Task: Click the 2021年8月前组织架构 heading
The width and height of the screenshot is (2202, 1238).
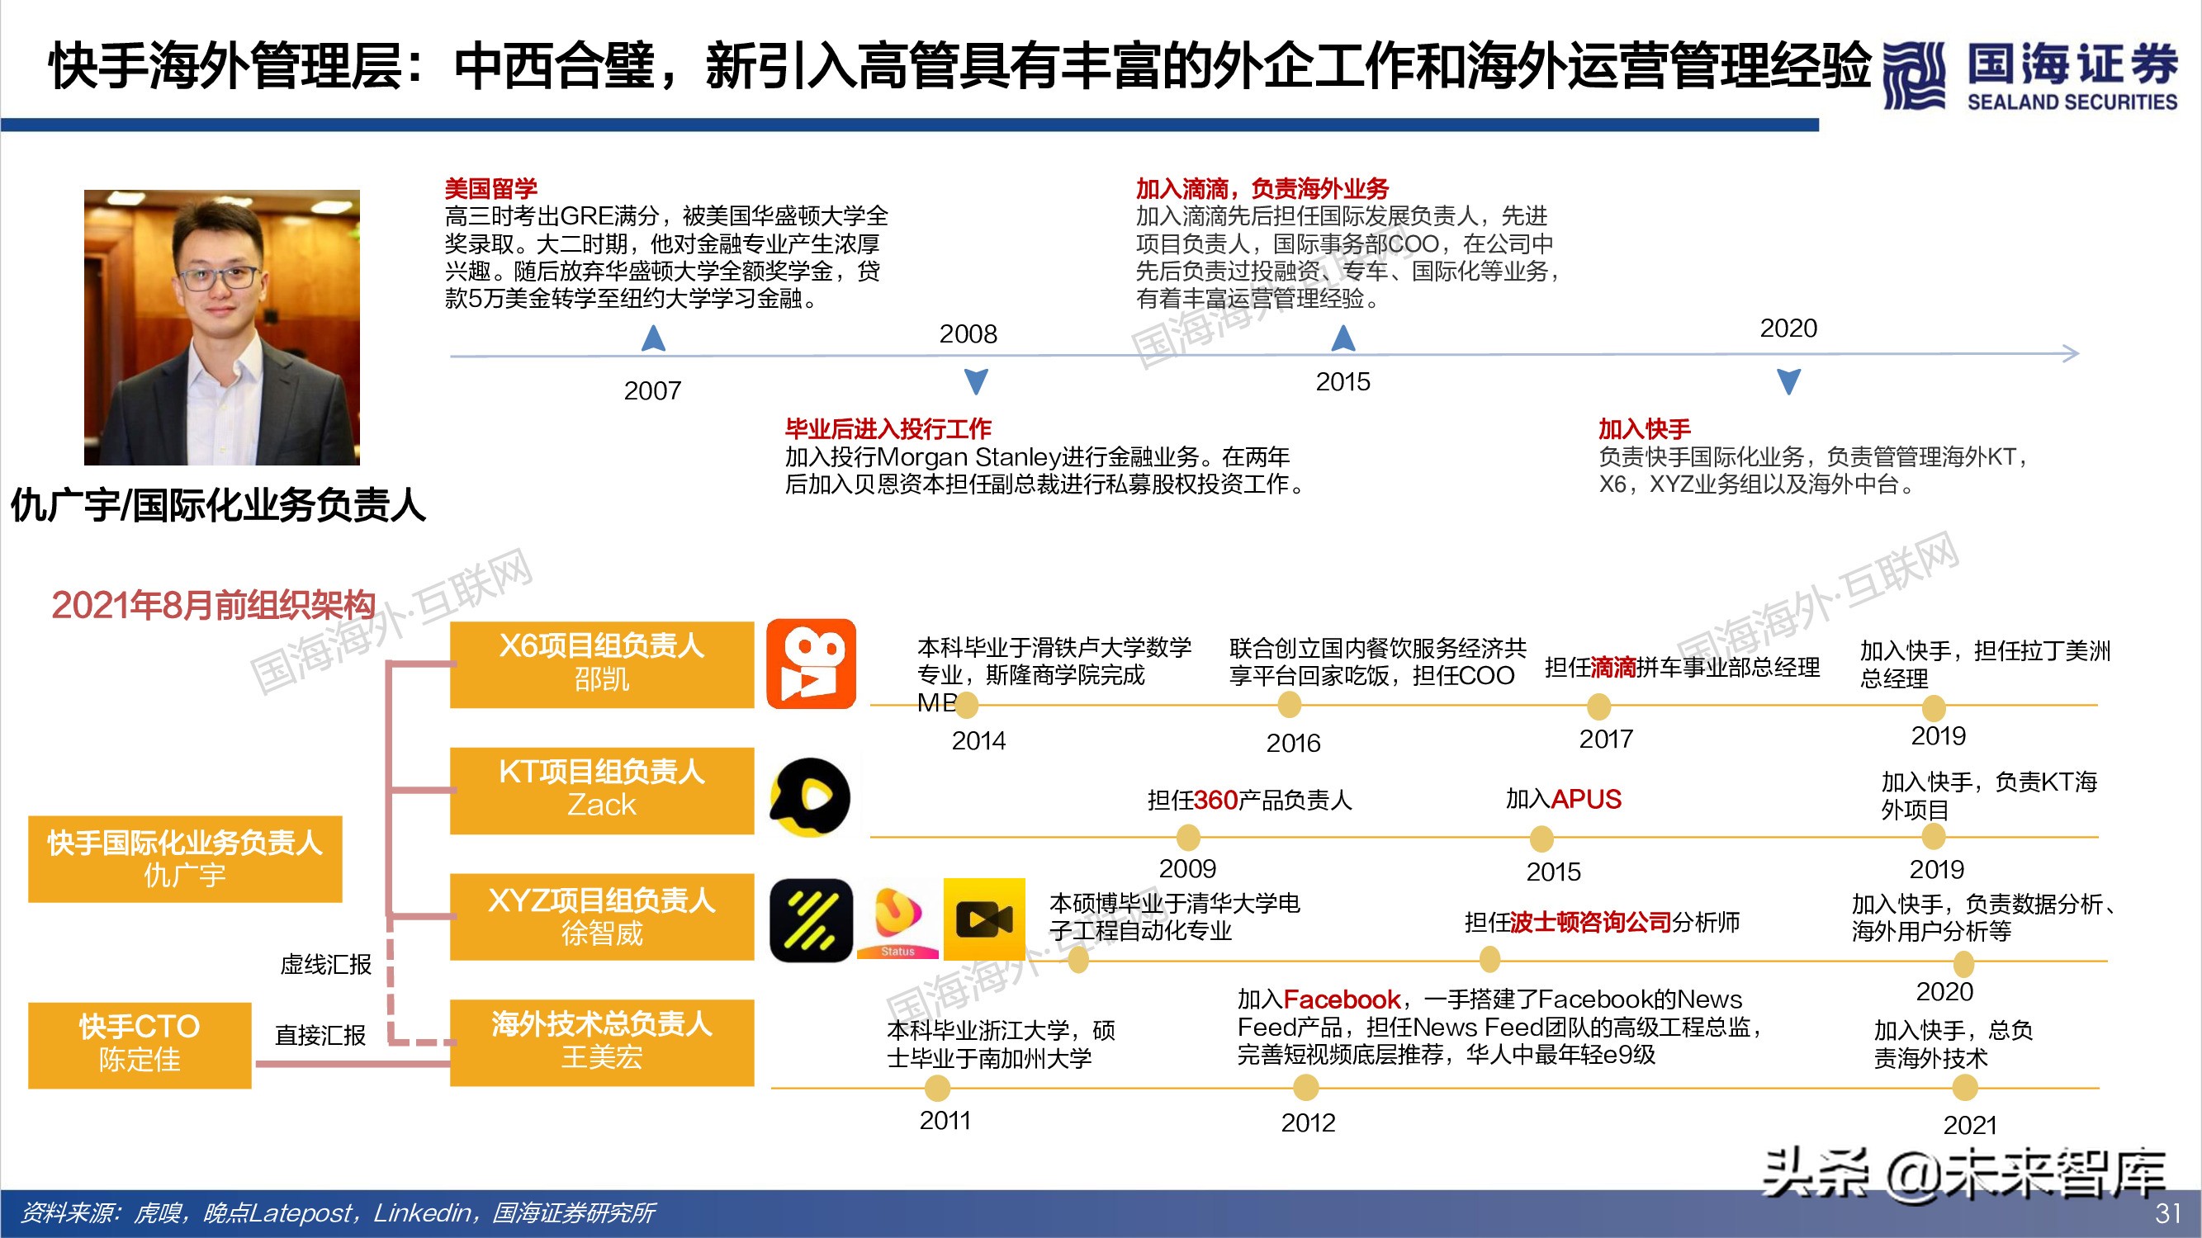Action: pos(214,604)
